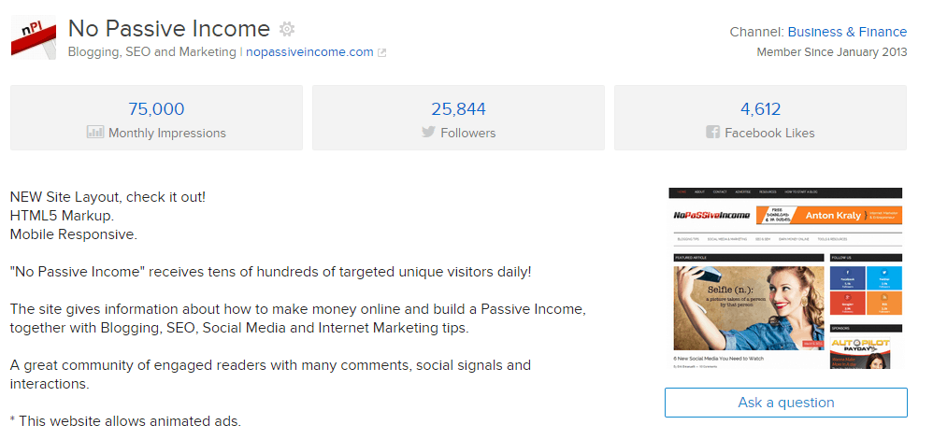Click the Anton Kraly banner in preview
Viewport: 933px width, 439px height.
coord(828,215)
